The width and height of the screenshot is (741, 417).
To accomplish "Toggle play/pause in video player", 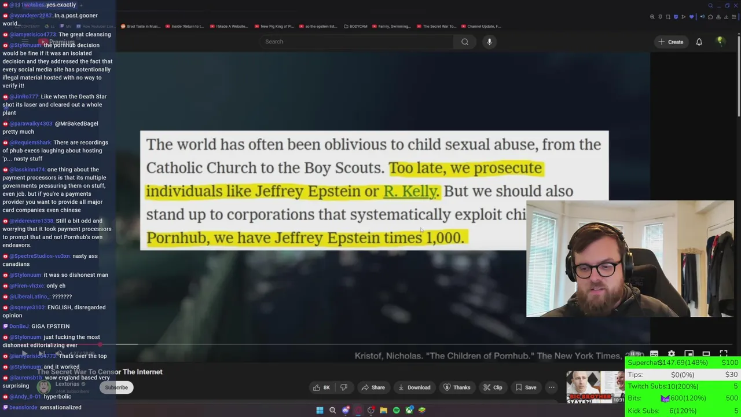I will 25,354.
